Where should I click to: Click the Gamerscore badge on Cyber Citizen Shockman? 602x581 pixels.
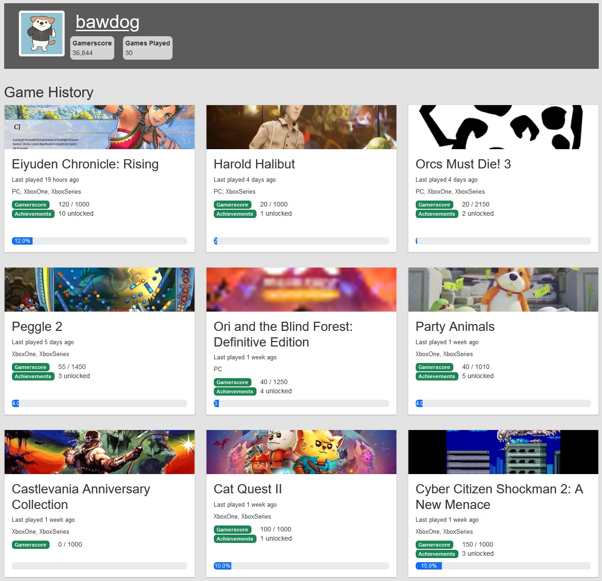click(x=435, y=545)
